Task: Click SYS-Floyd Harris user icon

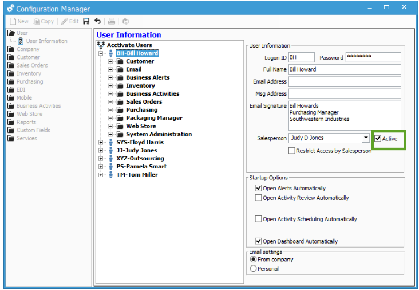Action: pyautogui.click(x=110, y=142)
